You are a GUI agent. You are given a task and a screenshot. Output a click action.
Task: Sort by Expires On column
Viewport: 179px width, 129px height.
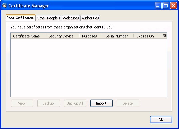click(x=147, y=36)
